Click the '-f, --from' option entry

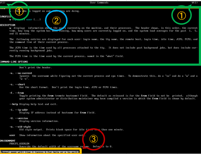coord(17,93)
